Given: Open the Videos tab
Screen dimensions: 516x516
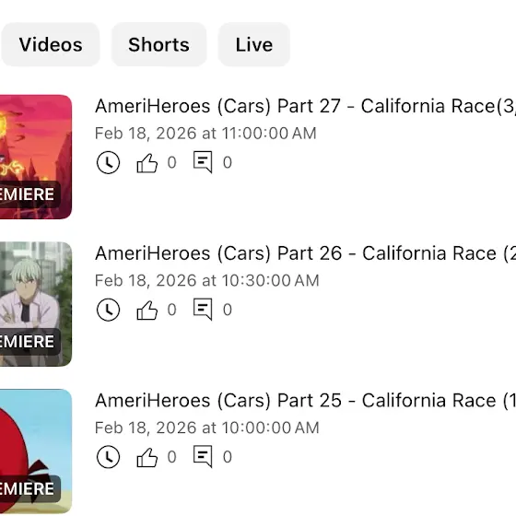Looking at the screenshot, I should click(51, 45).
